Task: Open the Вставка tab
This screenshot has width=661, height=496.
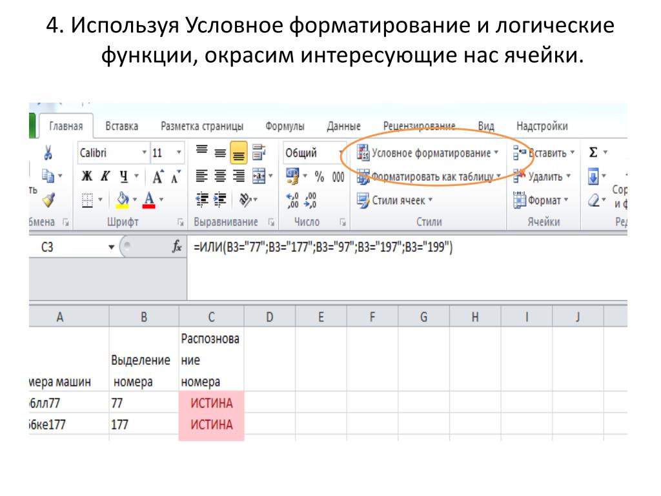Action: point(121,126)
